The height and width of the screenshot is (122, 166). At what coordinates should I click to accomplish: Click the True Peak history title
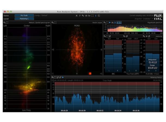(107, 81)
